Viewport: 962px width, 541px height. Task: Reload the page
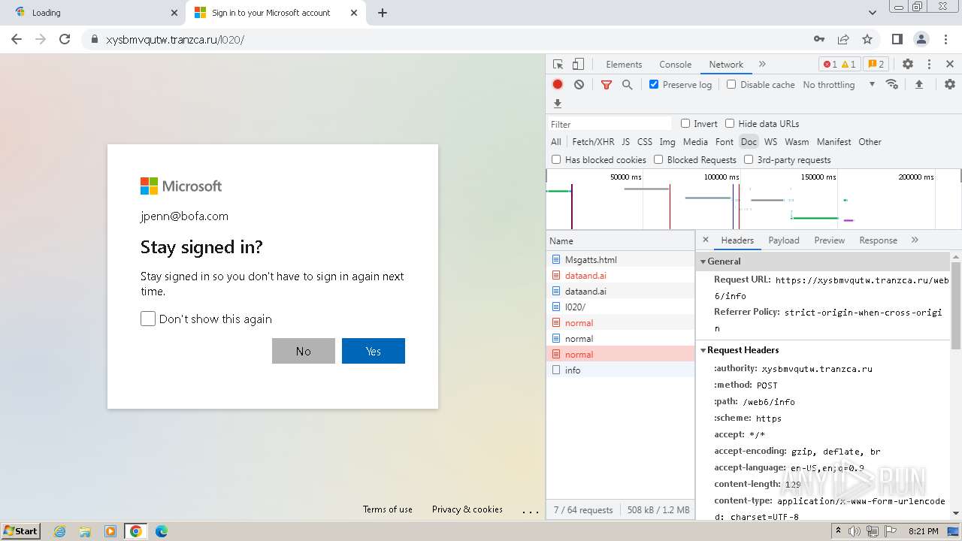pos(65,39)
